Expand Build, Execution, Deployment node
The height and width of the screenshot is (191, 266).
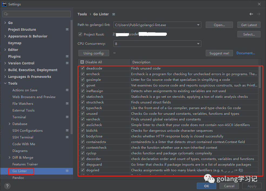tap(5, 70)
